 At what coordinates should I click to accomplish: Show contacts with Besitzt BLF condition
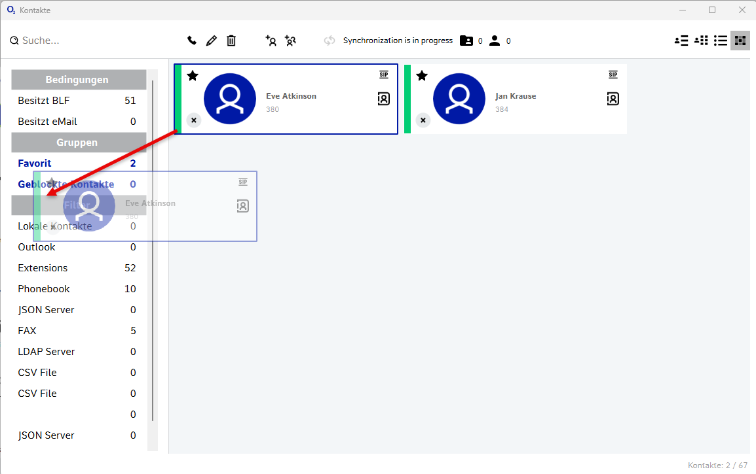[x=43, y=101]
